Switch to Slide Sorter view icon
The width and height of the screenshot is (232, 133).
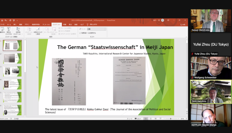coord(151,118)
